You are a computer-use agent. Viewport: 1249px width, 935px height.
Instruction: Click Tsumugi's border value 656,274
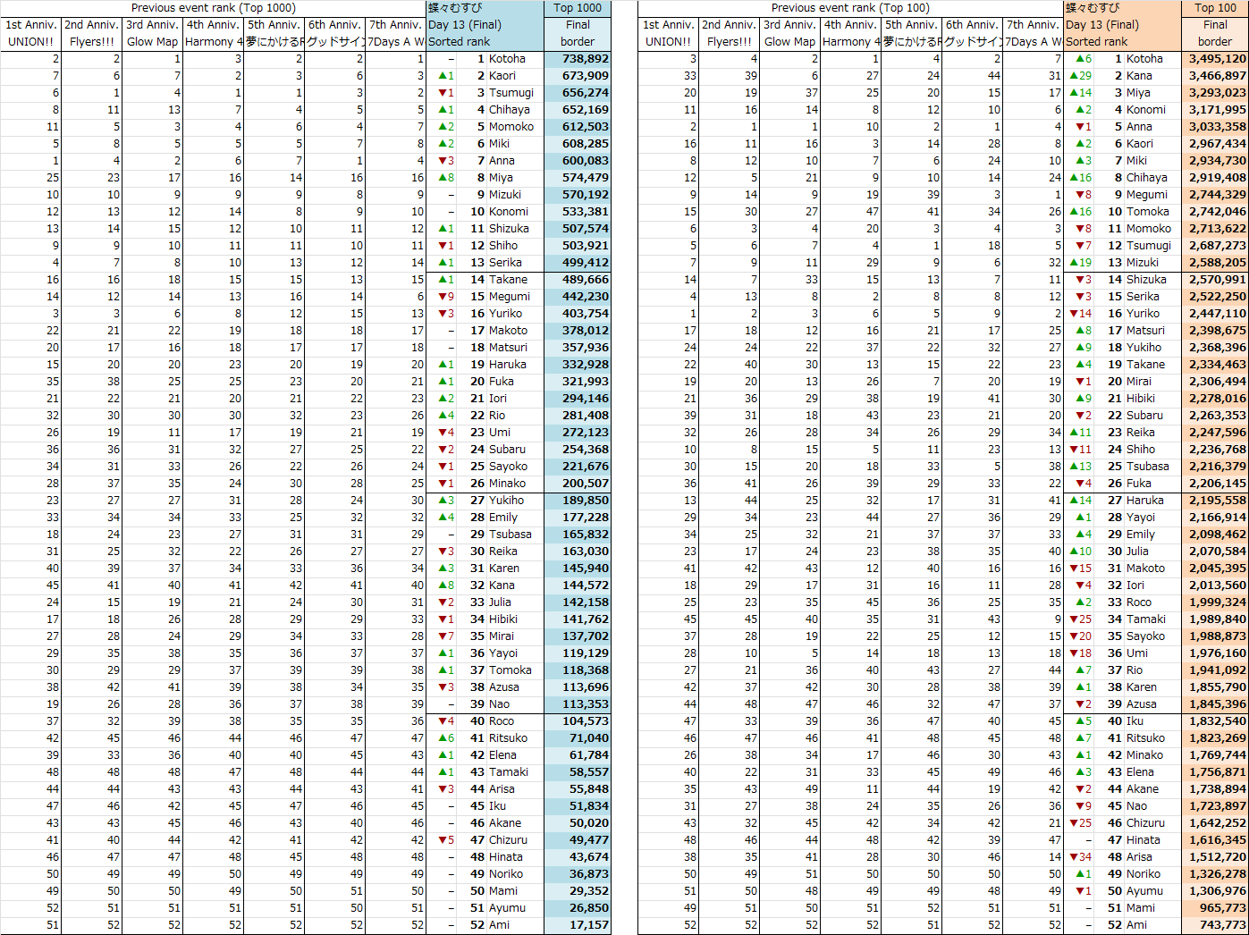(578, 93)
